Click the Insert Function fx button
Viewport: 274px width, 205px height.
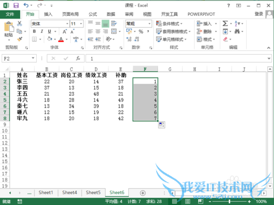coord(78,58)
